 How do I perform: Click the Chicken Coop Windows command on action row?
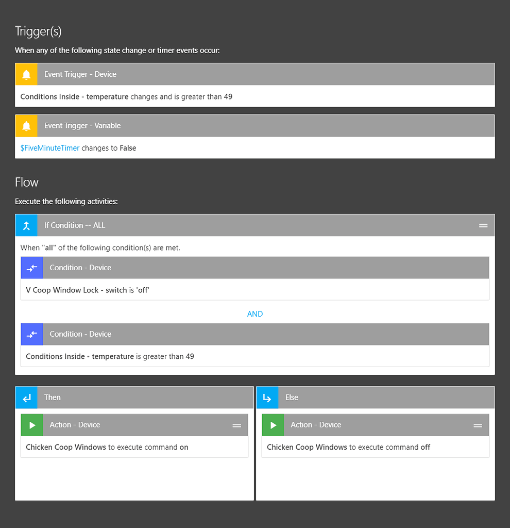[x=134, y=447]
